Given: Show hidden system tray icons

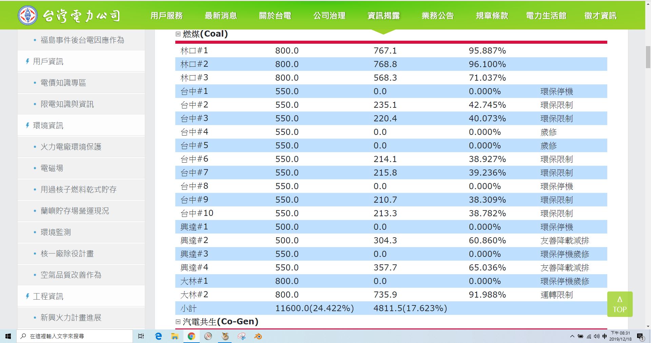Looking at the screenshot, I should [572, 336].
